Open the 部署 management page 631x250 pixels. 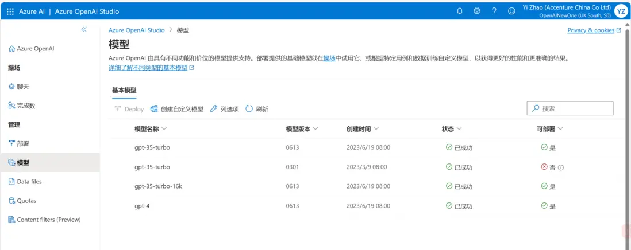pyautogui.click(x=19, y=144)
